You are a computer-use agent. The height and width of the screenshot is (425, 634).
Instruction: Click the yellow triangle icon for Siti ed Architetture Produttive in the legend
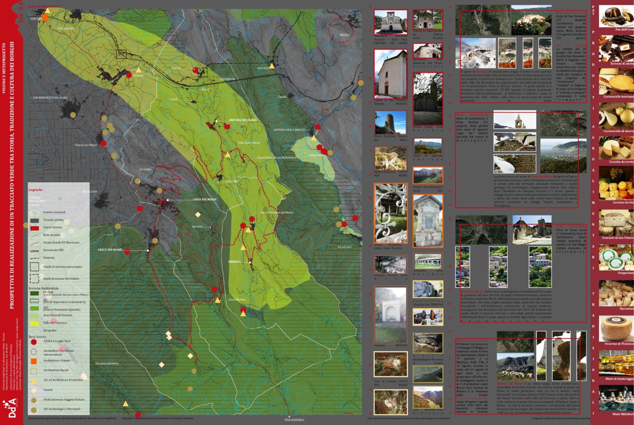tap(34, 381)
